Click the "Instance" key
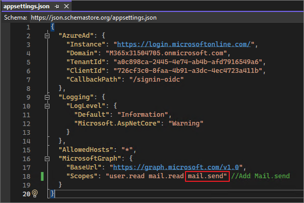Screen dimensions: 304x203 [86, 44]
